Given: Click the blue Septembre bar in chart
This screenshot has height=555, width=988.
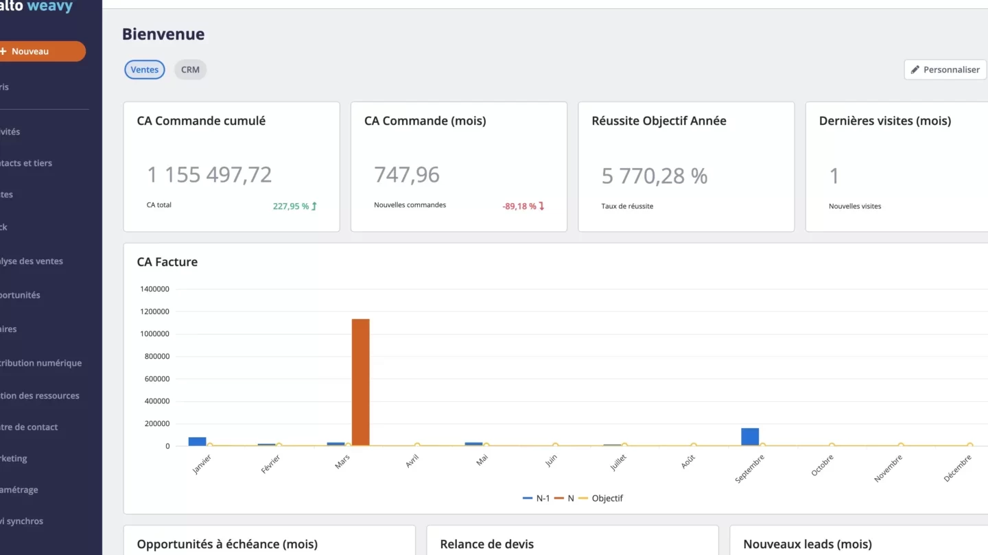Looking at the screenshot, I should pyautogui.click(x=750, y=437).
